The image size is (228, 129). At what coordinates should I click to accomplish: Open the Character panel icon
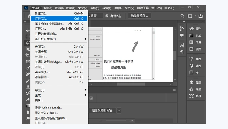(x=182, y=45)
